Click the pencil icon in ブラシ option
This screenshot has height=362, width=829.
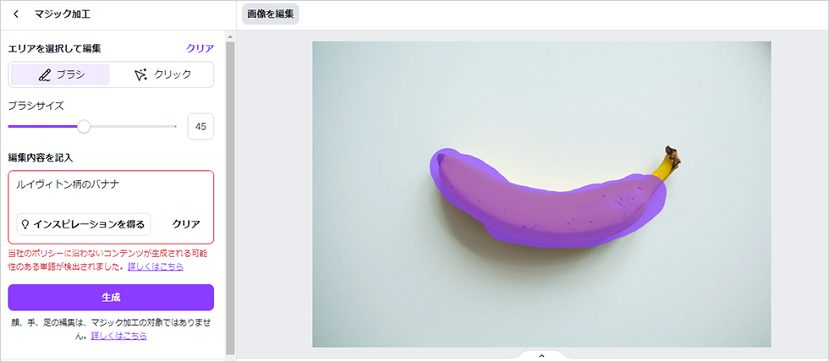coord(44,75)
